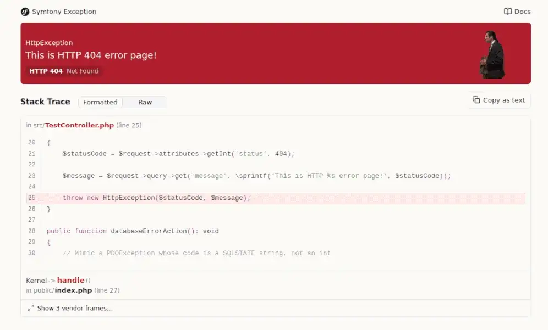
Task: Click the HttpException class name
Action: point(49,43)
